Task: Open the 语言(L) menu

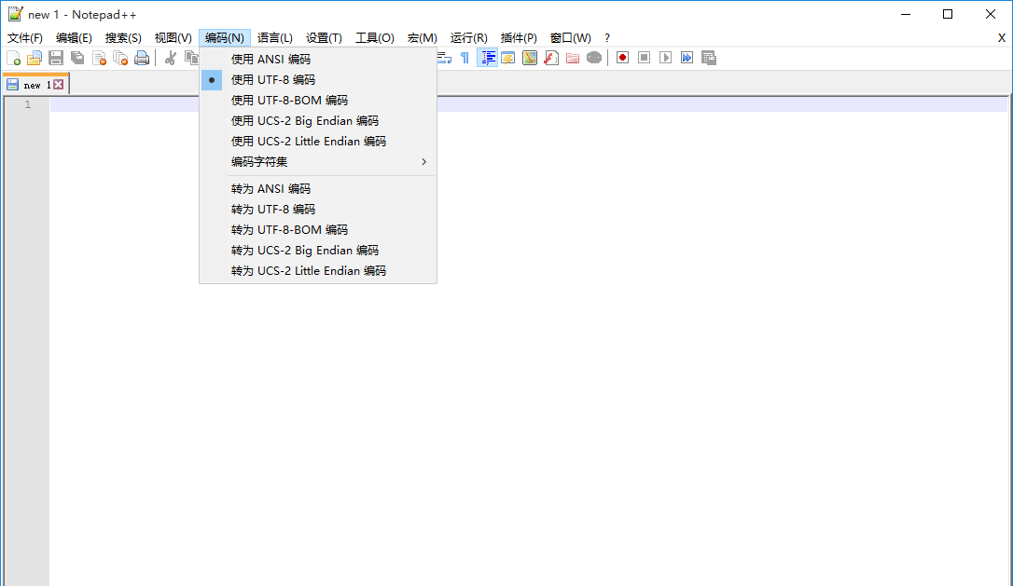Action: pyautogui.click(x=273, y=37)
